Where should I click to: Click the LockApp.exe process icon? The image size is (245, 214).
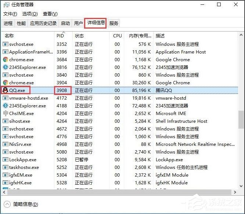5,159
